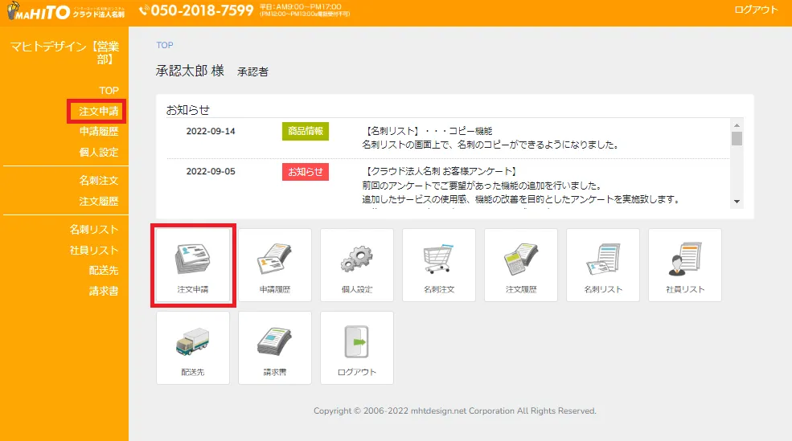
Task: Select 個人設定 in the left sidebar
Action: tap(98, 153)
